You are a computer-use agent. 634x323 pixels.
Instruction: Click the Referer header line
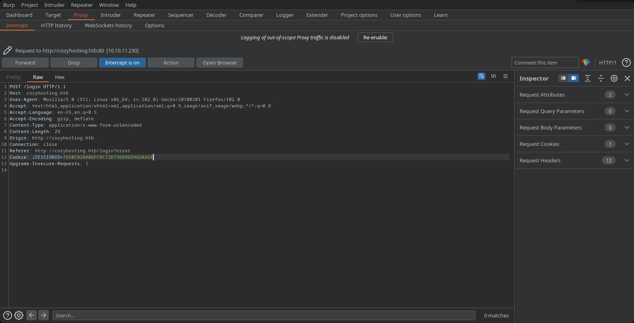tap(70, 151)
